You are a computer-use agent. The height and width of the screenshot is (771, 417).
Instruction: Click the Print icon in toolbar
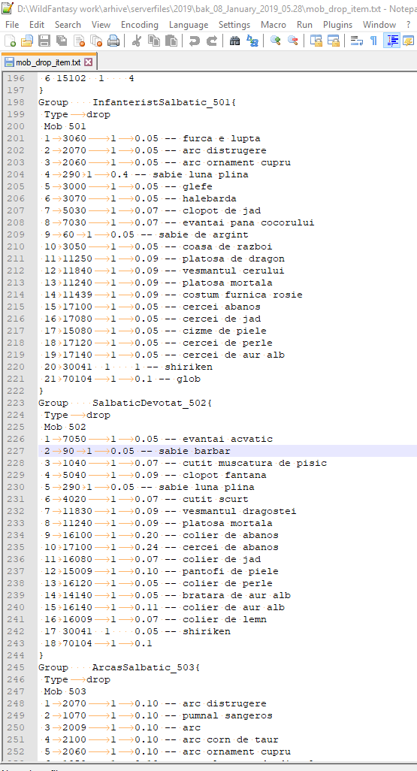click(x=113, y=41)
